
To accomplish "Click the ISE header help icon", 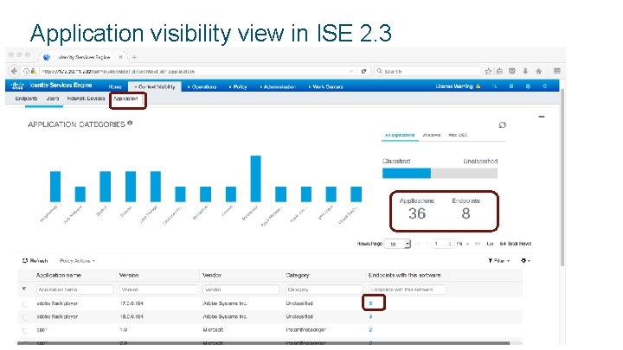I will pos(511,86).
